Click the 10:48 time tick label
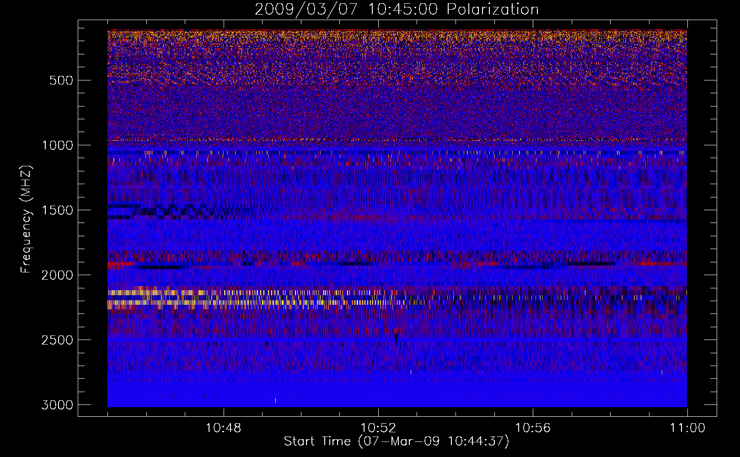 click(x=224, y=428)
